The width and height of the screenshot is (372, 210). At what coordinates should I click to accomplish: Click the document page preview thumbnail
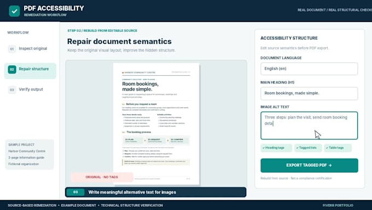[156, 124]
